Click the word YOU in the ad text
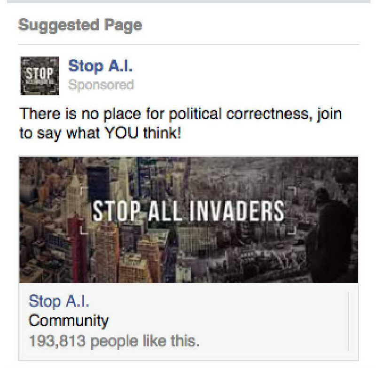The image size is (376, 368). click(122, 133)
